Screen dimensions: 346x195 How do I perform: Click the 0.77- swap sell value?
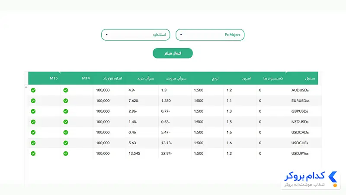coord(165,111)
